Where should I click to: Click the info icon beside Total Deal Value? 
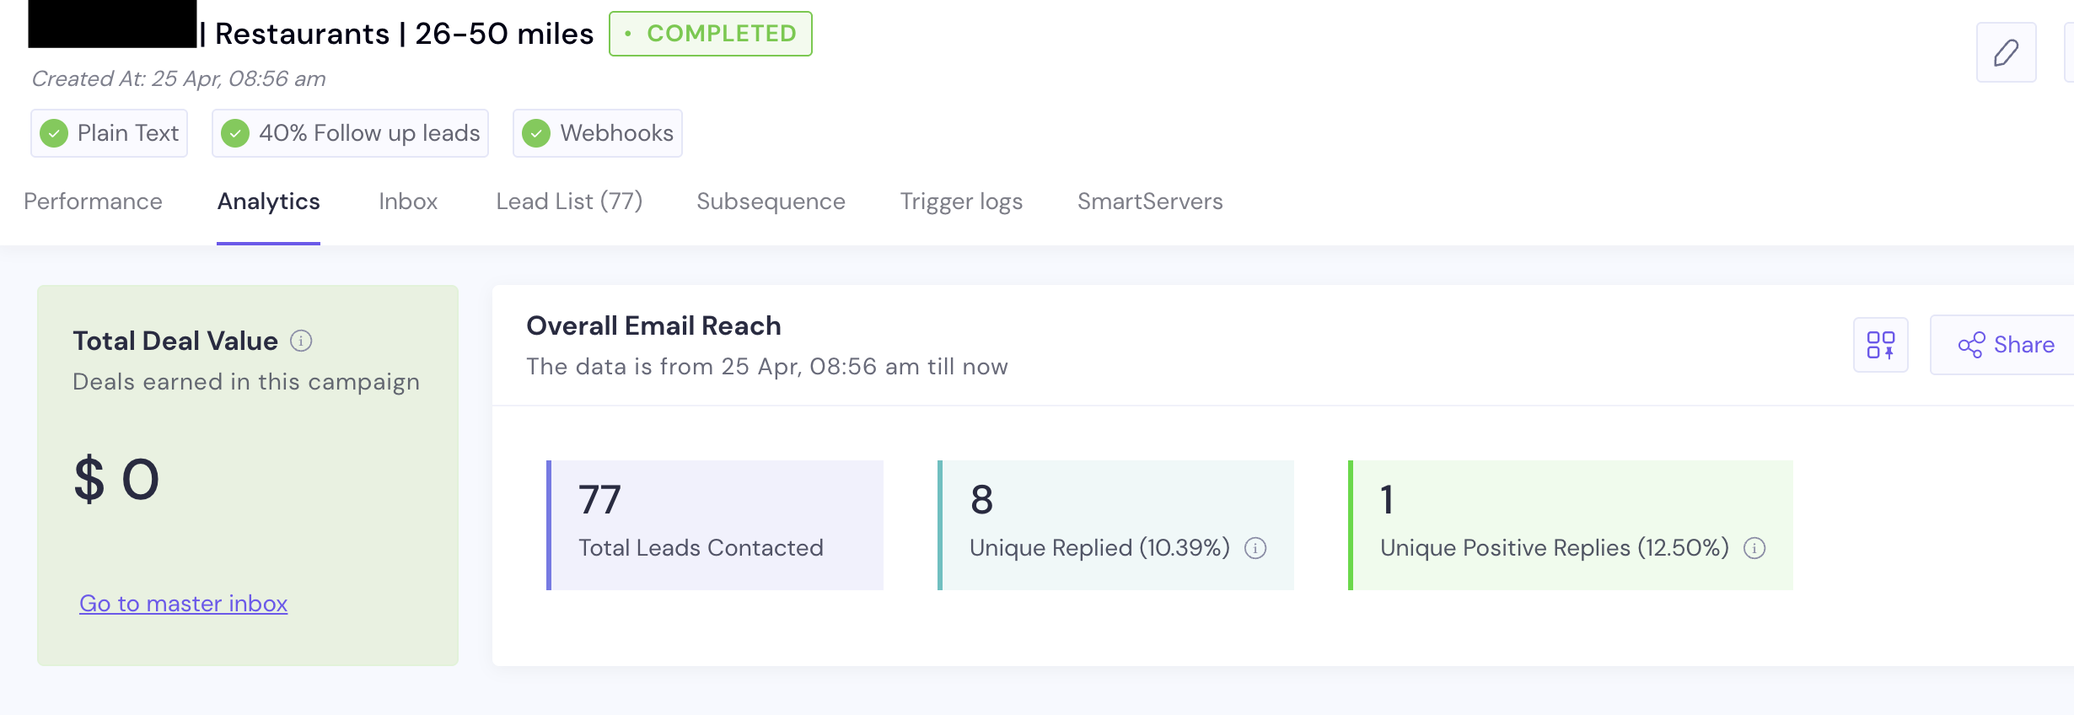pos(301,341)
